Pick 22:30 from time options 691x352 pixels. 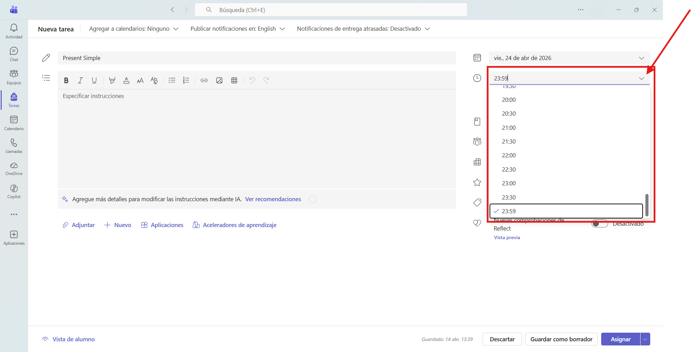(566, 169)
